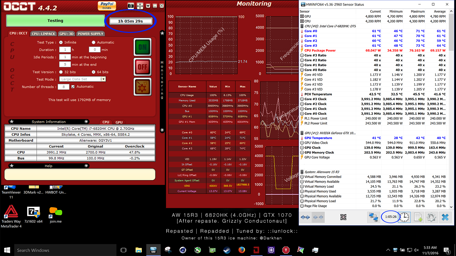This screenshot has width=456, height=256.
Task: Reset elapsed time with HWiNFO clock icon
Action: (x=404, y=217)
